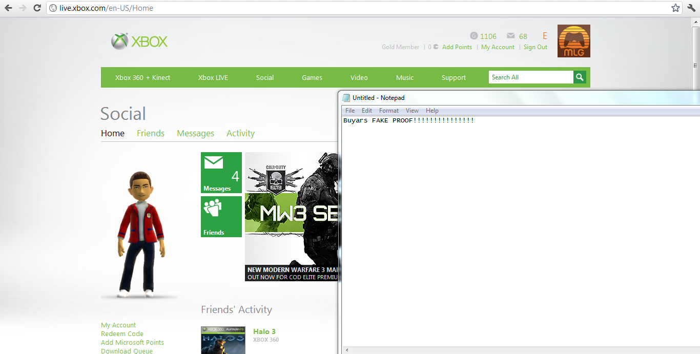The image size is (700, 354).
Task: Open the green Friends tile
Action: point(221,217)
